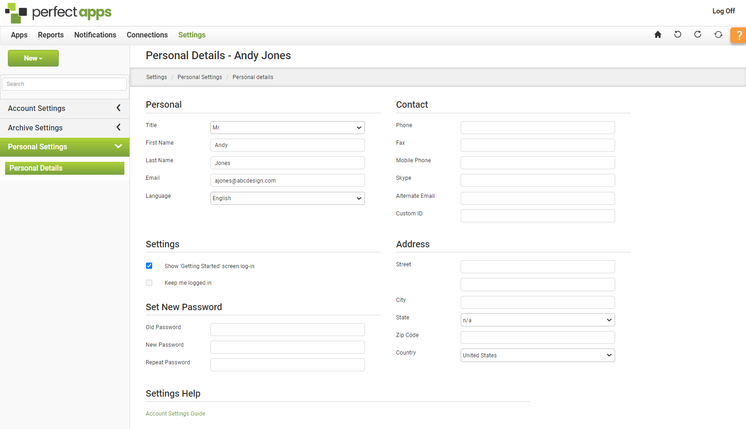Click the Phone input field
Screen dimensions: 746x429
(x=538, y=128)
